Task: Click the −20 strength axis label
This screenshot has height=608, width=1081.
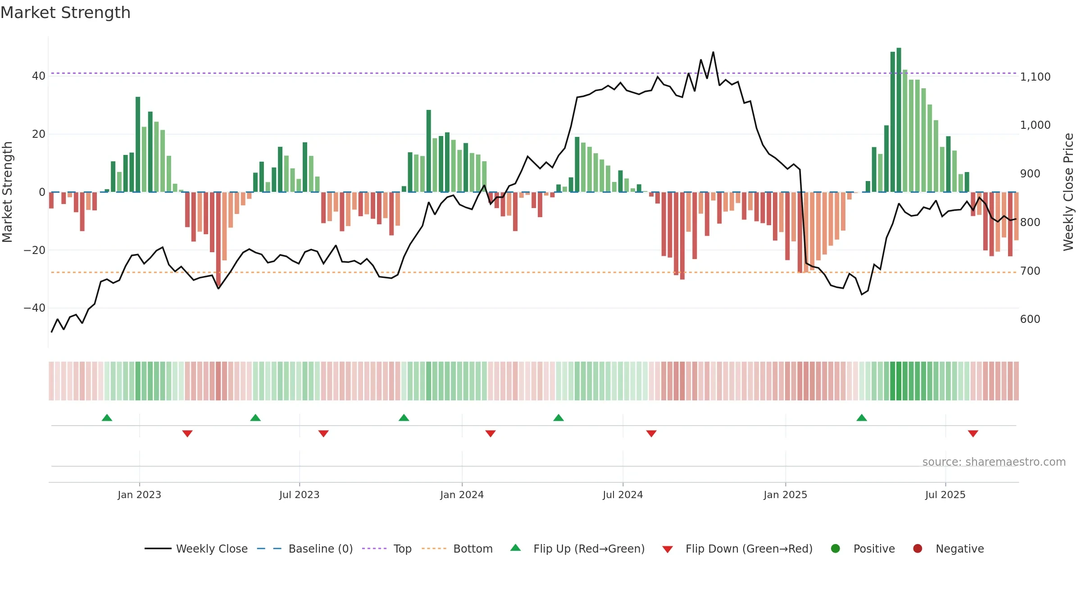Action: point(35,250)
